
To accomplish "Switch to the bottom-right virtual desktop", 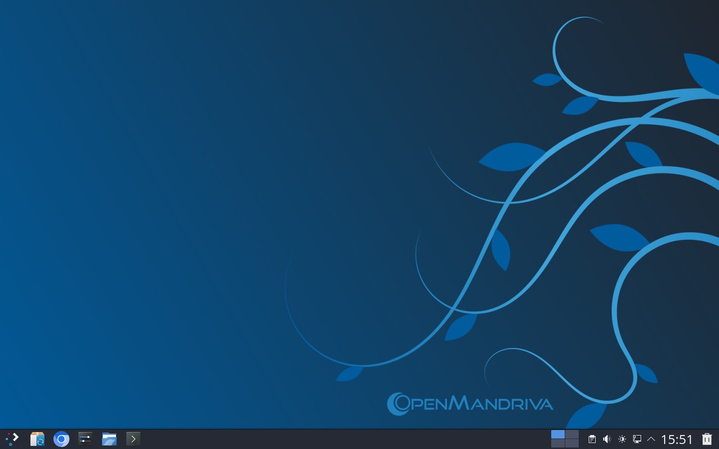I will (572, 443).
